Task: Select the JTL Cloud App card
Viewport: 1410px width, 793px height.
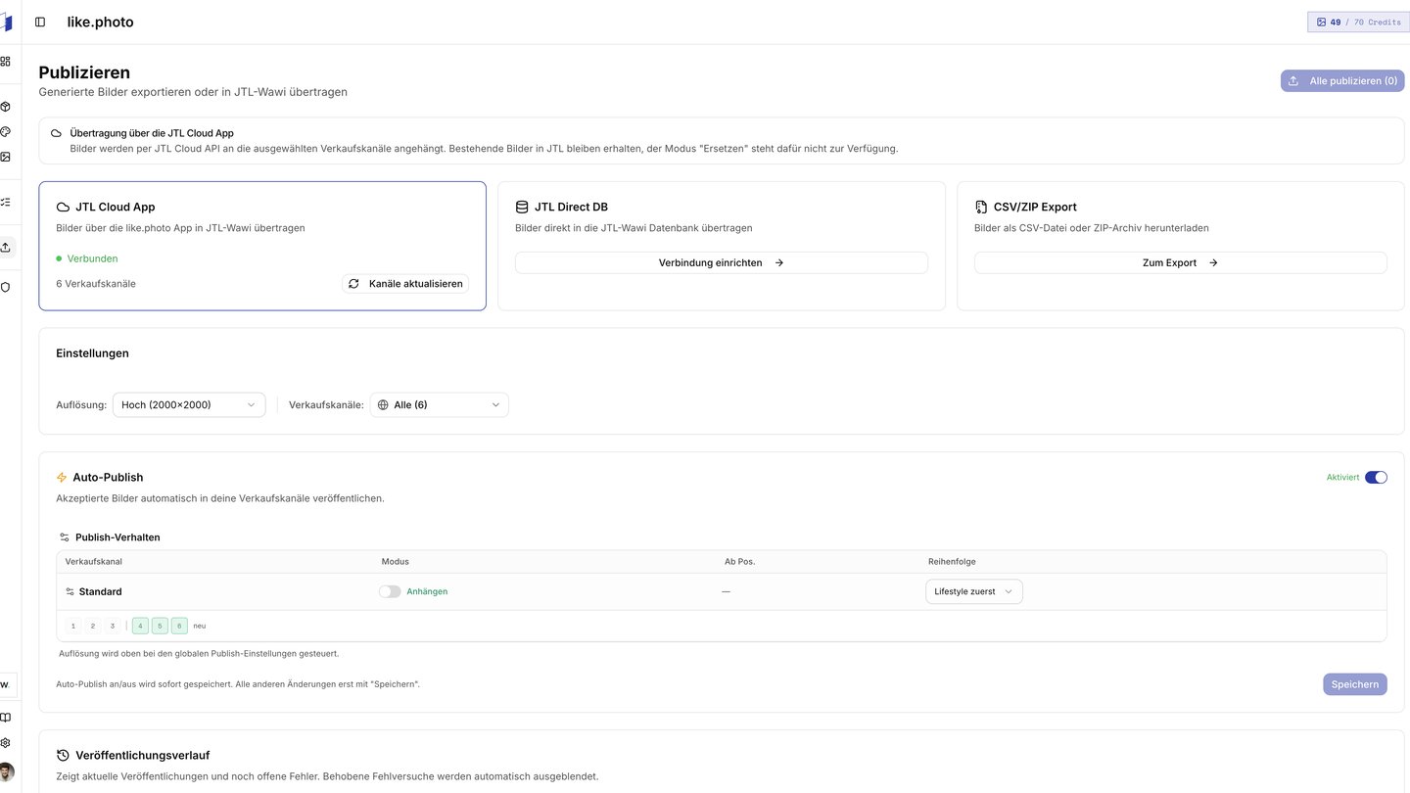Action: [262, 246]
